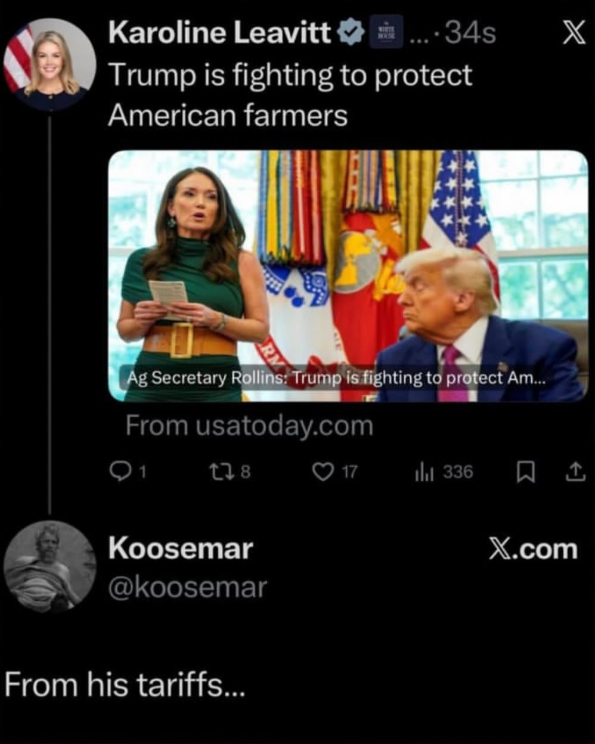Like the tweet with heart icon
Screen dimensions: 595x744
(323, 472)
